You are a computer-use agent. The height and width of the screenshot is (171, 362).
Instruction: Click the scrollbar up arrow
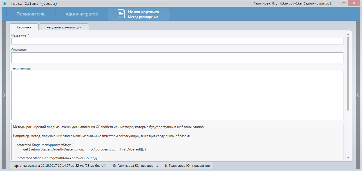point(348,34)
